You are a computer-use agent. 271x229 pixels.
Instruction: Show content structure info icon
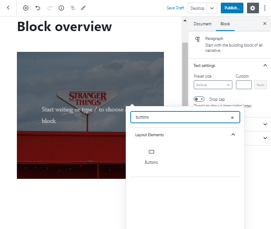(61, 8)
